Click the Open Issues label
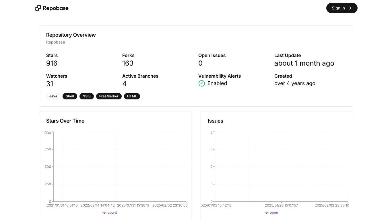Image resolution: width=392 pixels, height=220 pixels. tap(212, 56)
